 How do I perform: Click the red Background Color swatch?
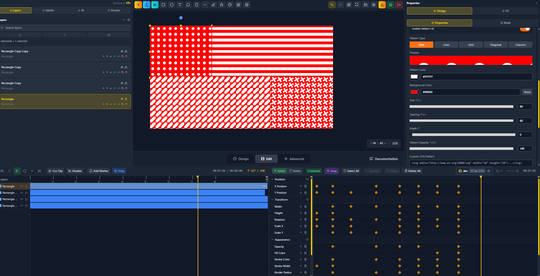pyautogui.click(x=414, y=92)
